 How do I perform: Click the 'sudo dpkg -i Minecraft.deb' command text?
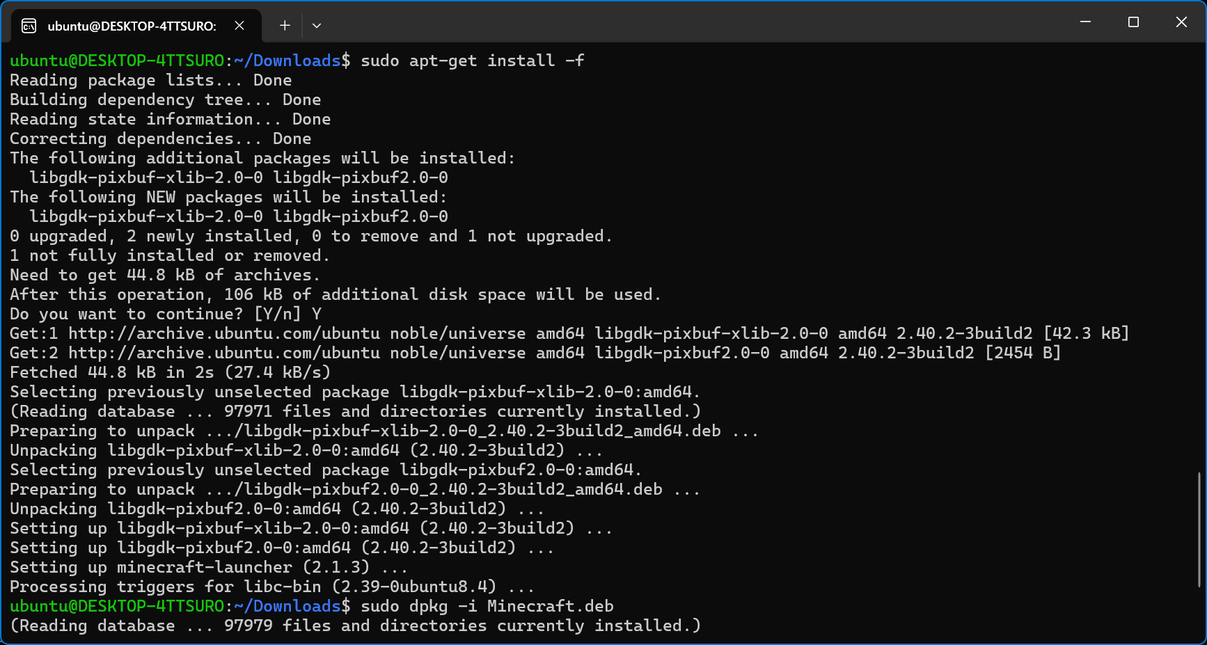point(487,606)
